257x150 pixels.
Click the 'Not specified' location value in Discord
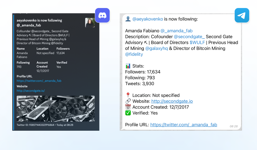(45, 53)
